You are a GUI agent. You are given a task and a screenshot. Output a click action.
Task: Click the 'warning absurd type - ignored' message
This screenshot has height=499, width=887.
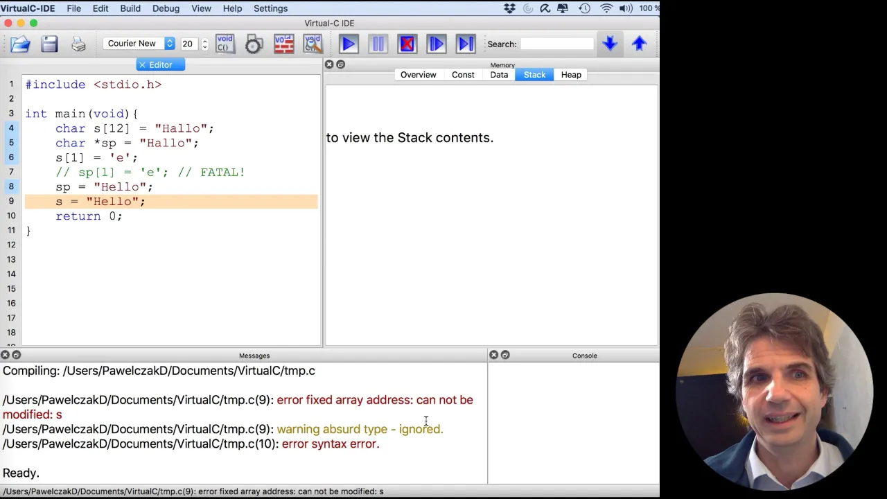pos(360,429)
